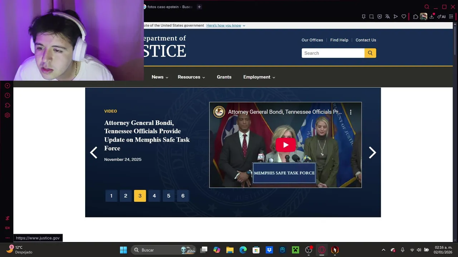Open the extensions cube icon in sidebar

point(7,105)
